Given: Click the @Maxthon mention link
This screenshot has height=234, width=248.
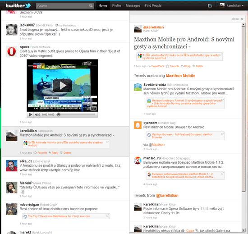Looking at the screenshot, I should pyautogui.click(x=156, y=145).
